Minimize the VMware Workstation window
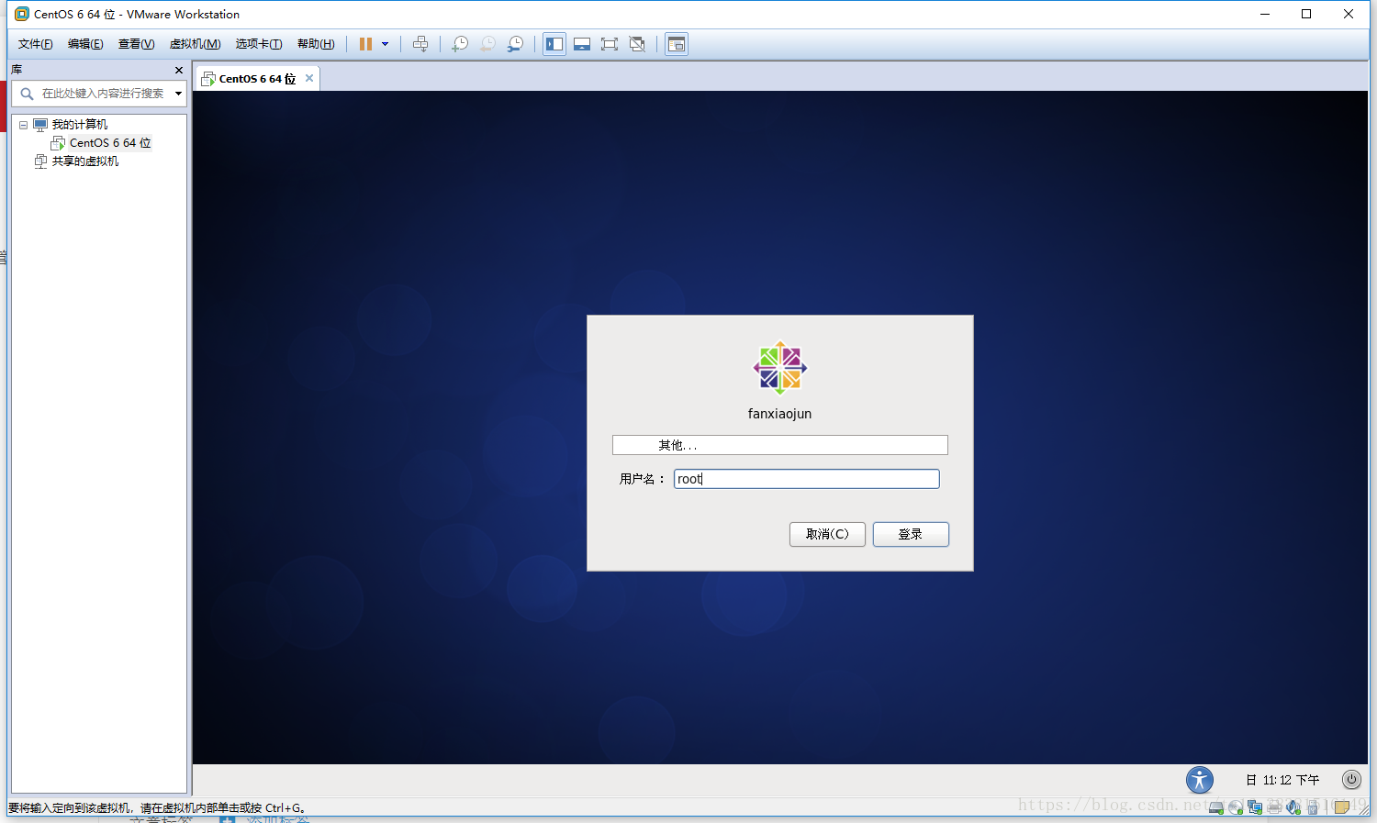 click(1265, 14)
